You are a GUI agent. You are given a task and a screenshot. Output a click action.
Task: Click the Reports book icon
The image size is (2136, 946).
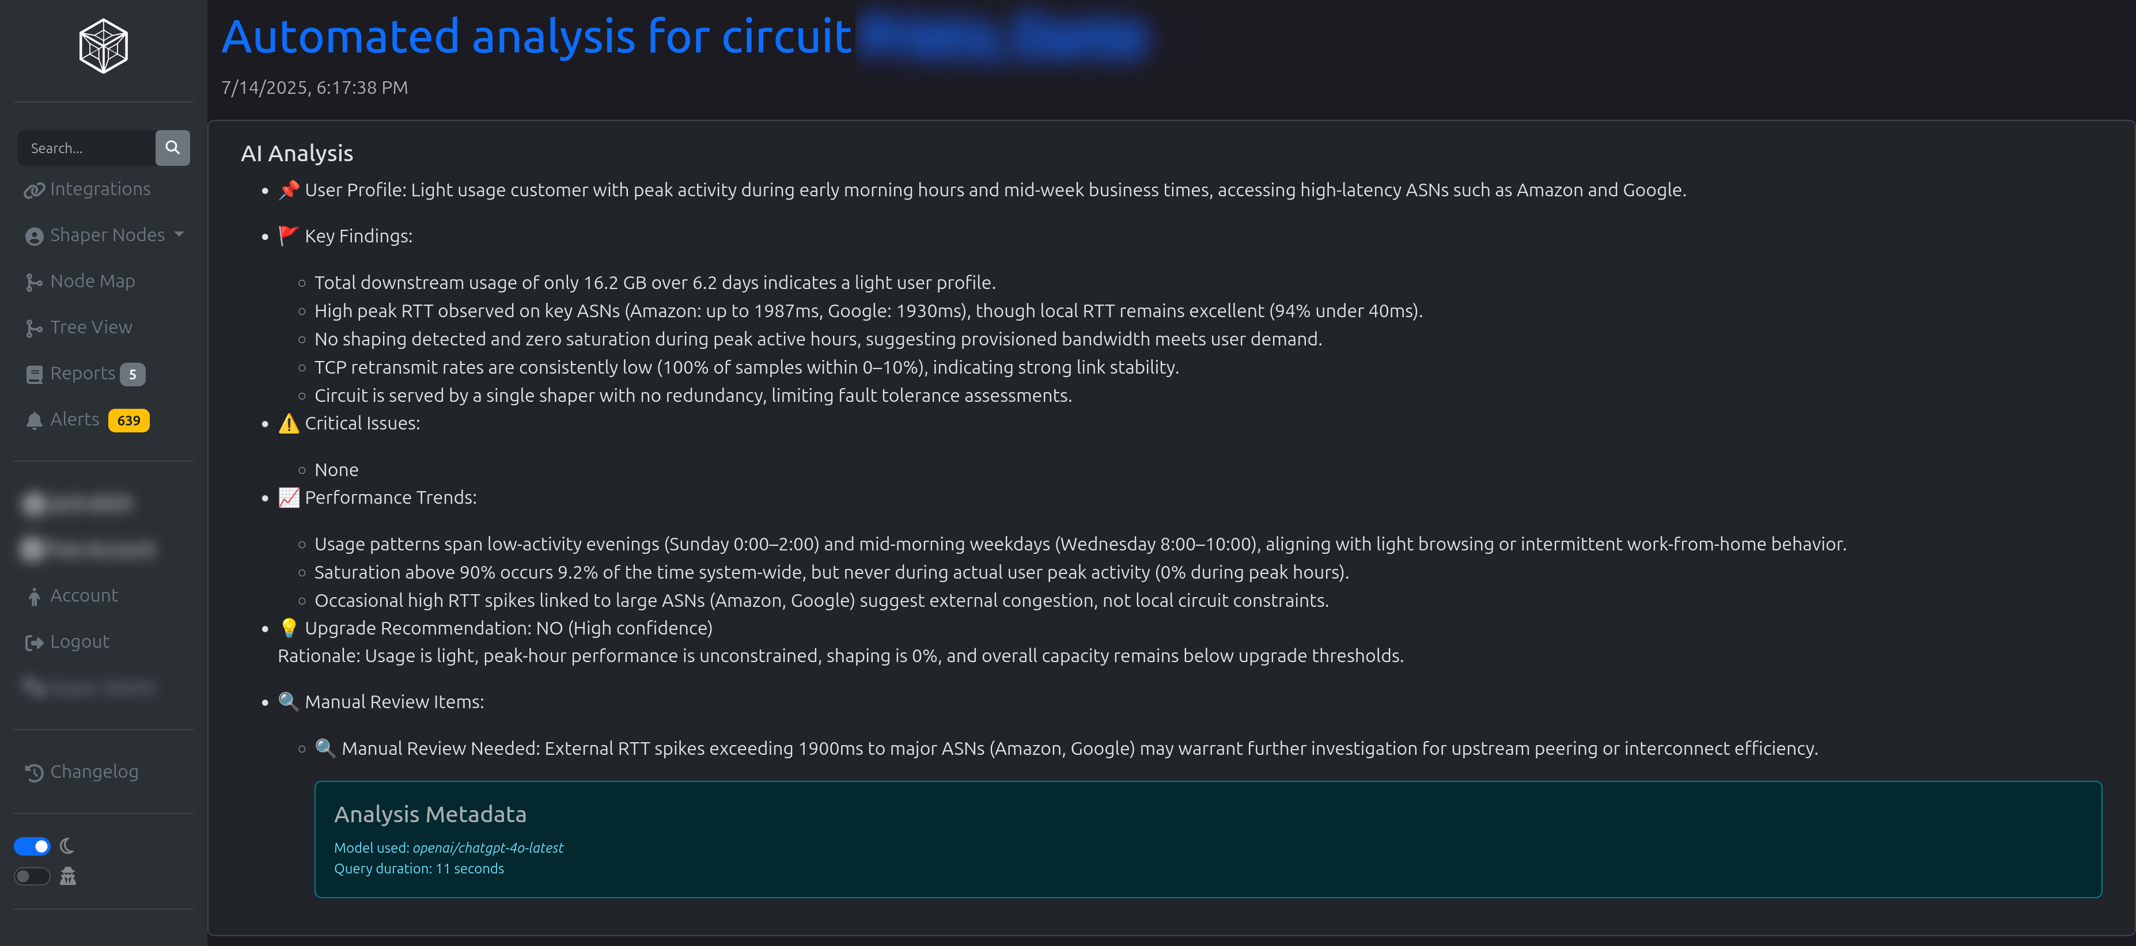click(x=34, y=375)
